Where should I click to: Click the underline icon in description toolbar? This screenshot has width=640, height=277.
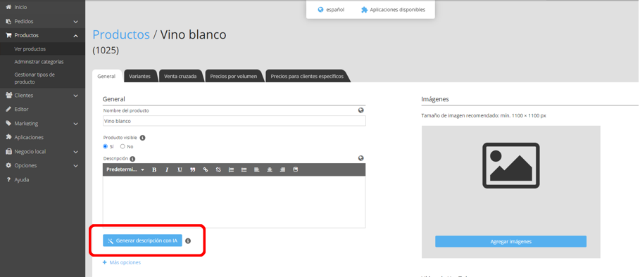coord(180,169)
